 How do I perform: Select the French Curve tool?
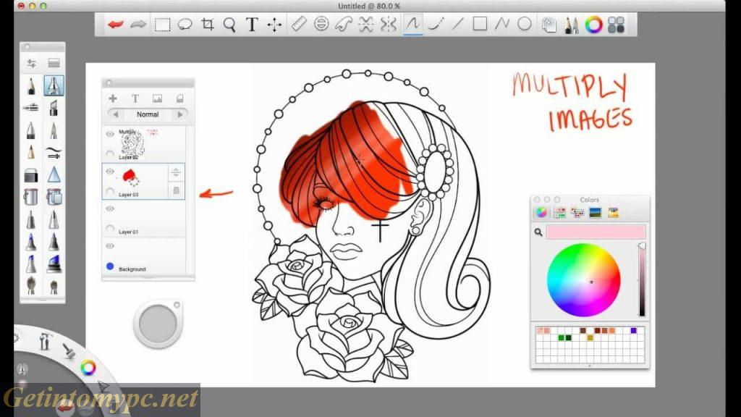click(x=344, y=25)
